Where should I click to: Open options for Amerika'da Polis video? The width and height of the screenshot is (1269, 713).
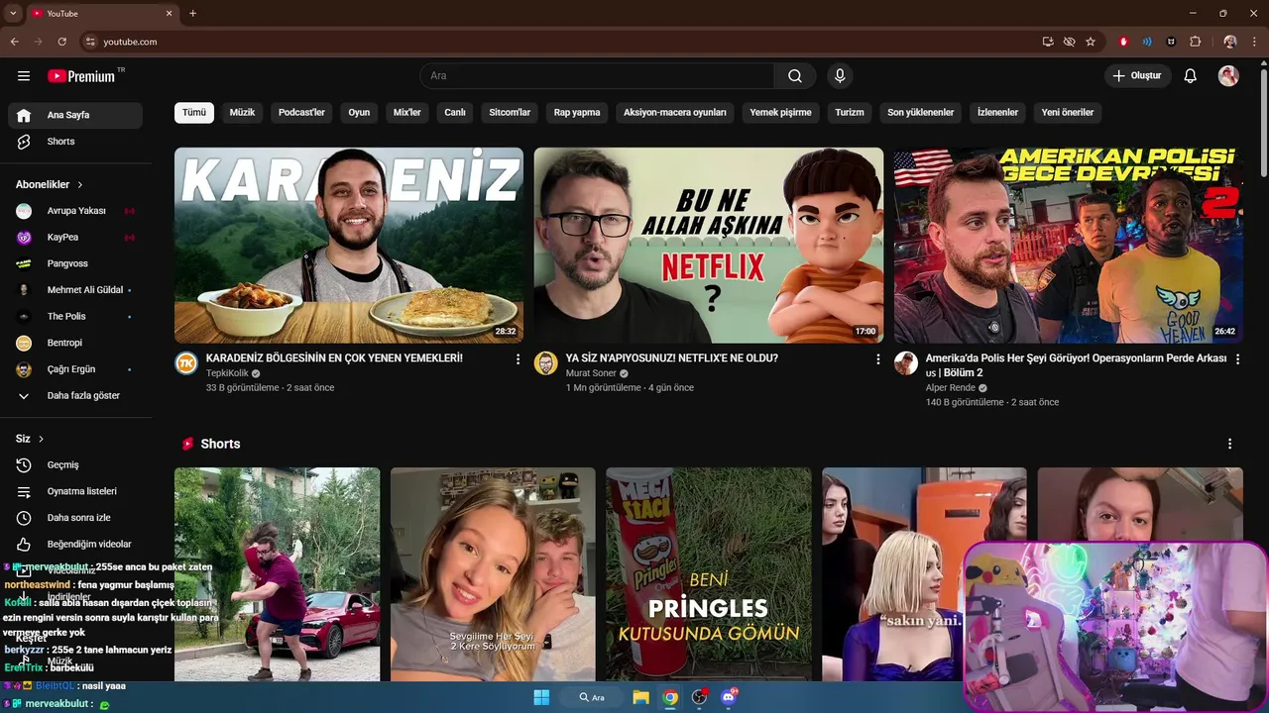(1237, 359)
